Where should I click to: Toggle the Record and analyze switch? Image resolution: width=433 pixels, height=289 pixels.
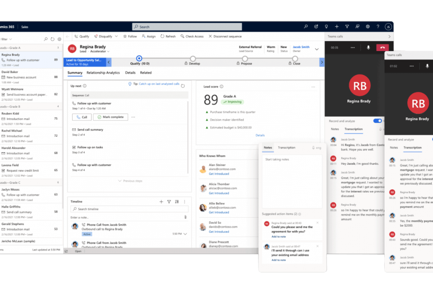tap(378, 121)
